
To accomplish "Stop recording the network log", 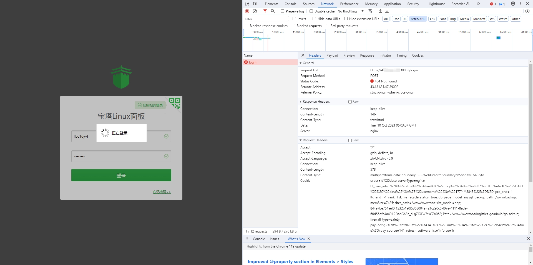I will (247, 11).
